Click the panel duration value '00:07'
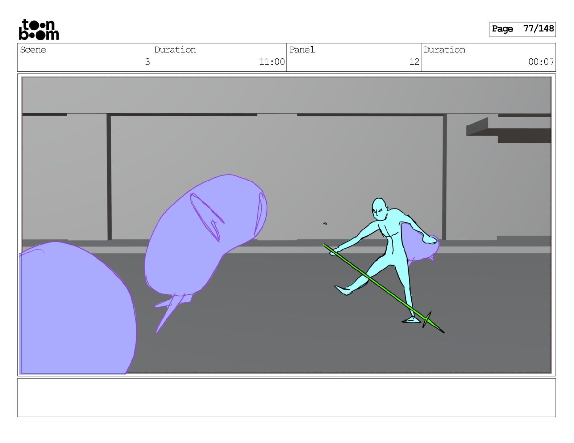Image resolution: width=574 pixels, height=443 pixels. point(541,62)
